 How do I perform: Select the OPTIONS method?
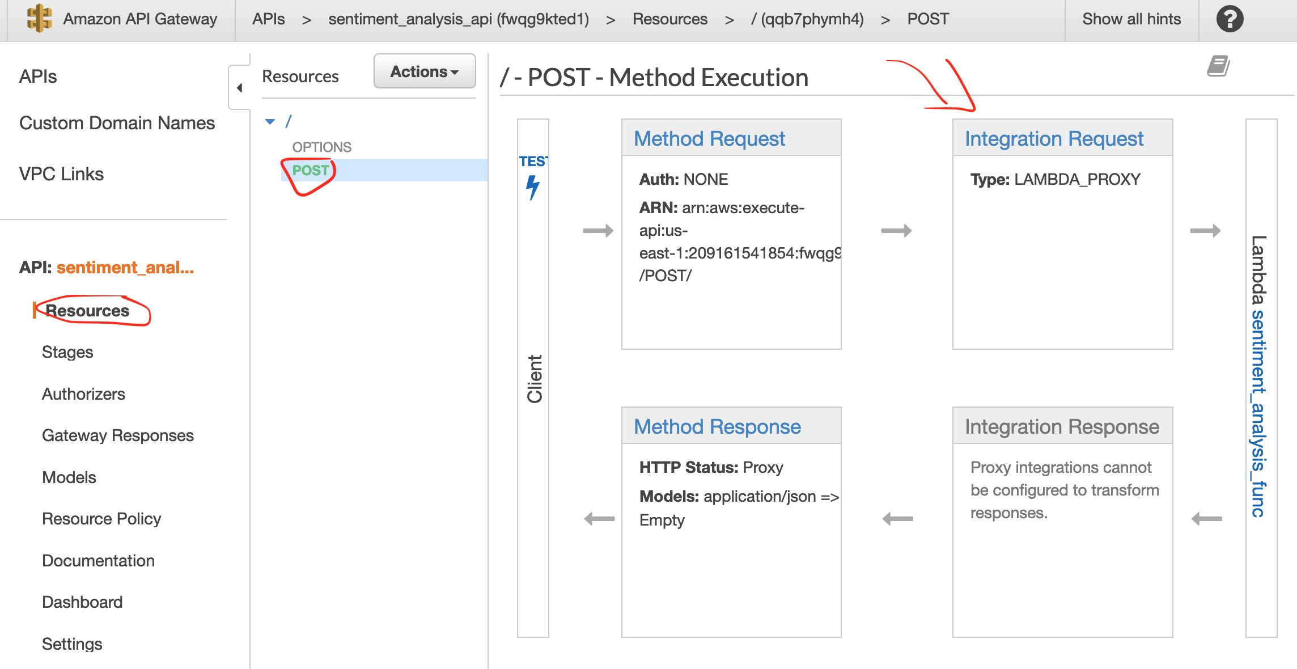pos(321,147)
